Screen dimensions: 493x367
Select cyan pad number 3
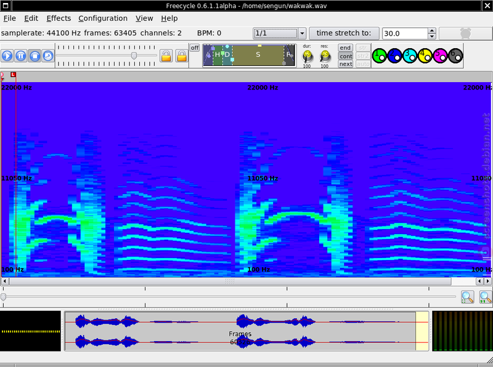[x=410, y=56]
